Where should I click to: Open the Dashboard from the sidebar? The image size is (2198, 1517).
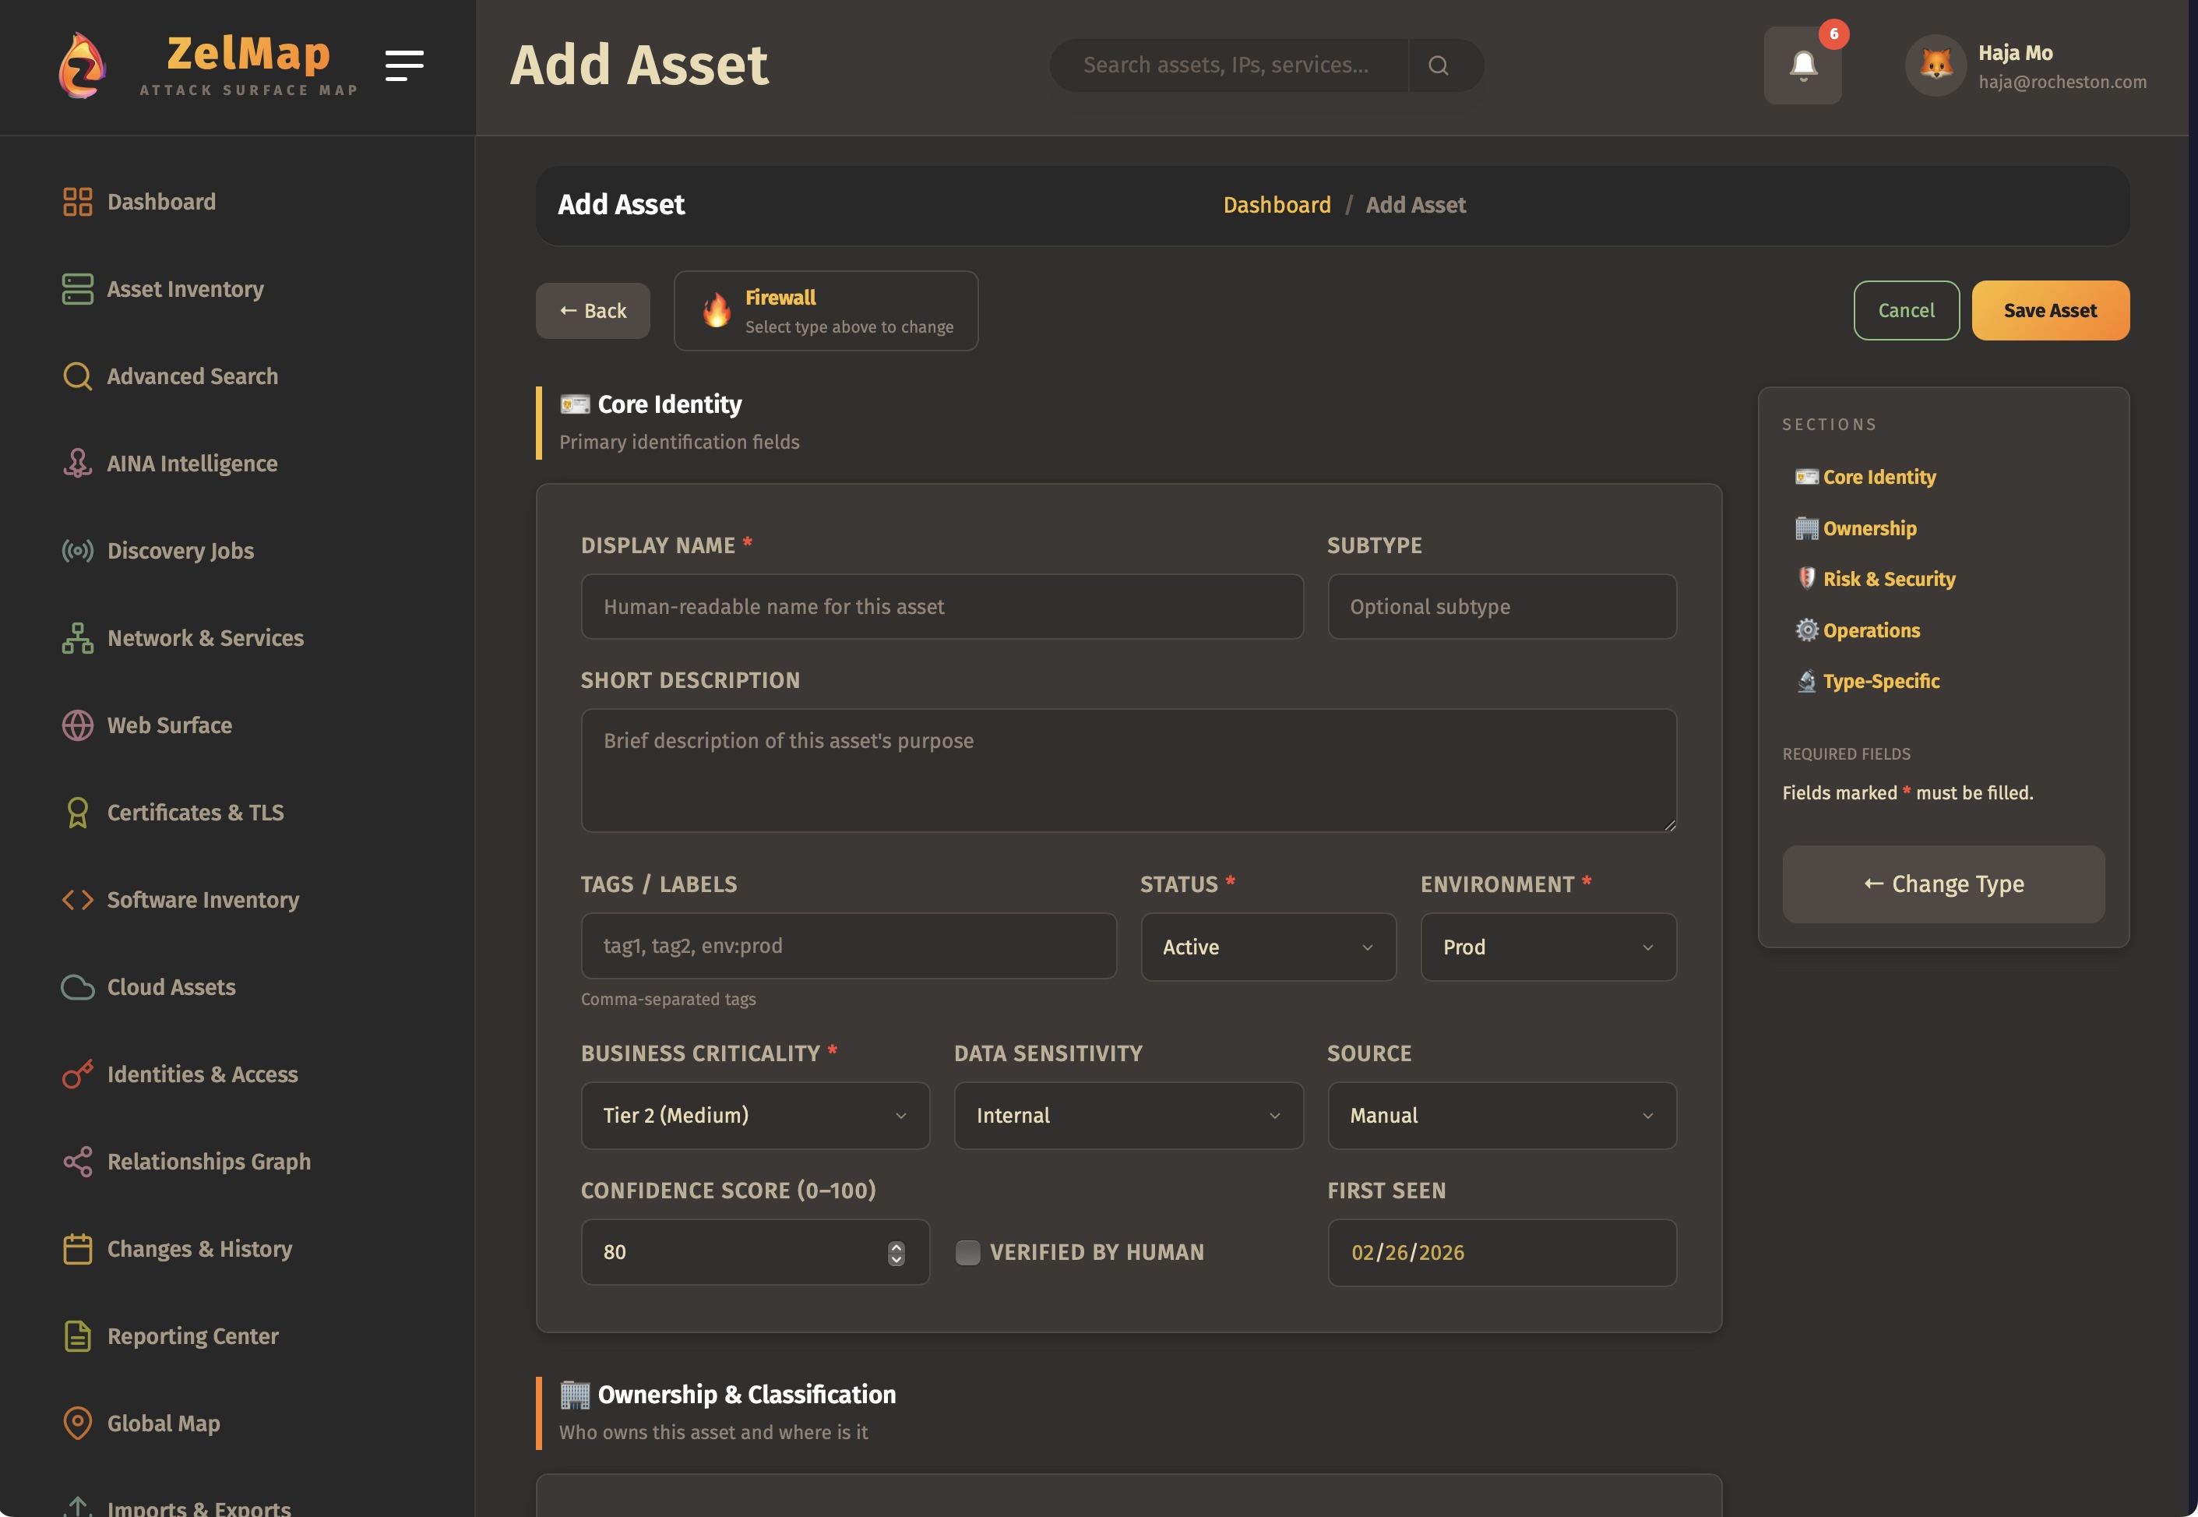tap(160, 202)
